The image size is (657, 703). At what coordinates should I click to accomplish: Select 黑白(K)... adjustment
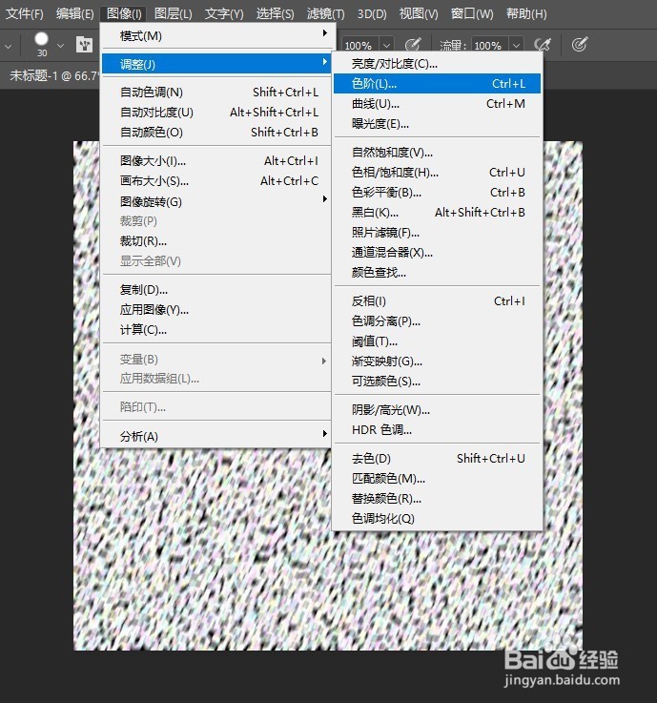pyautogui.click(x=437, y=212)
